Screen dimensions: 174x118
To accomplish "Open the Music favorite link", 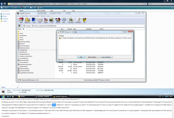I will 5,16.
